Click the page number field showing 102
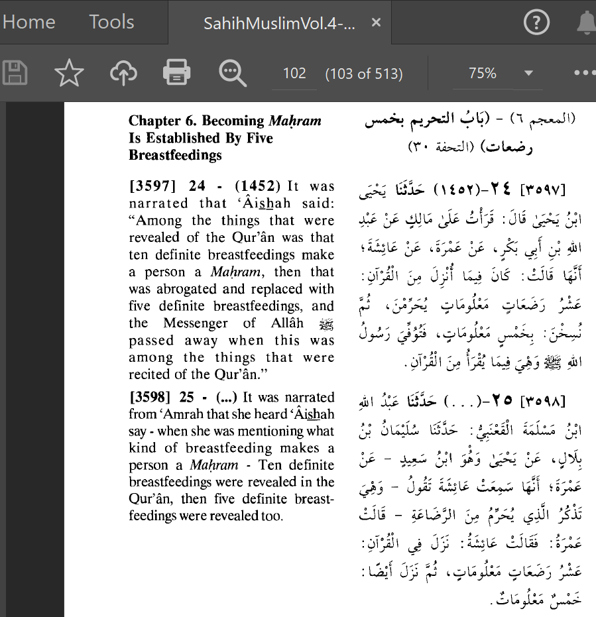Image resolution: width=596 pixels, height=617 pixels. tap(294, 73)
